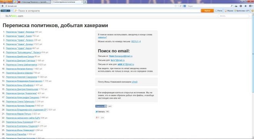Click the Facebook share button
Image resolution: width=254 pixels, height=139 pixels.
click(101, 106)
